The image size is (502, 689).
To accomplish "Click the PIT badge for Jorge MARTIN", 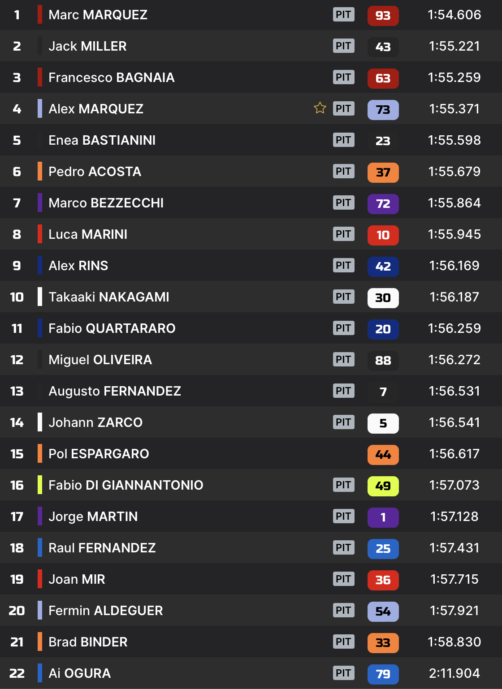I will (x=344, y=516).
